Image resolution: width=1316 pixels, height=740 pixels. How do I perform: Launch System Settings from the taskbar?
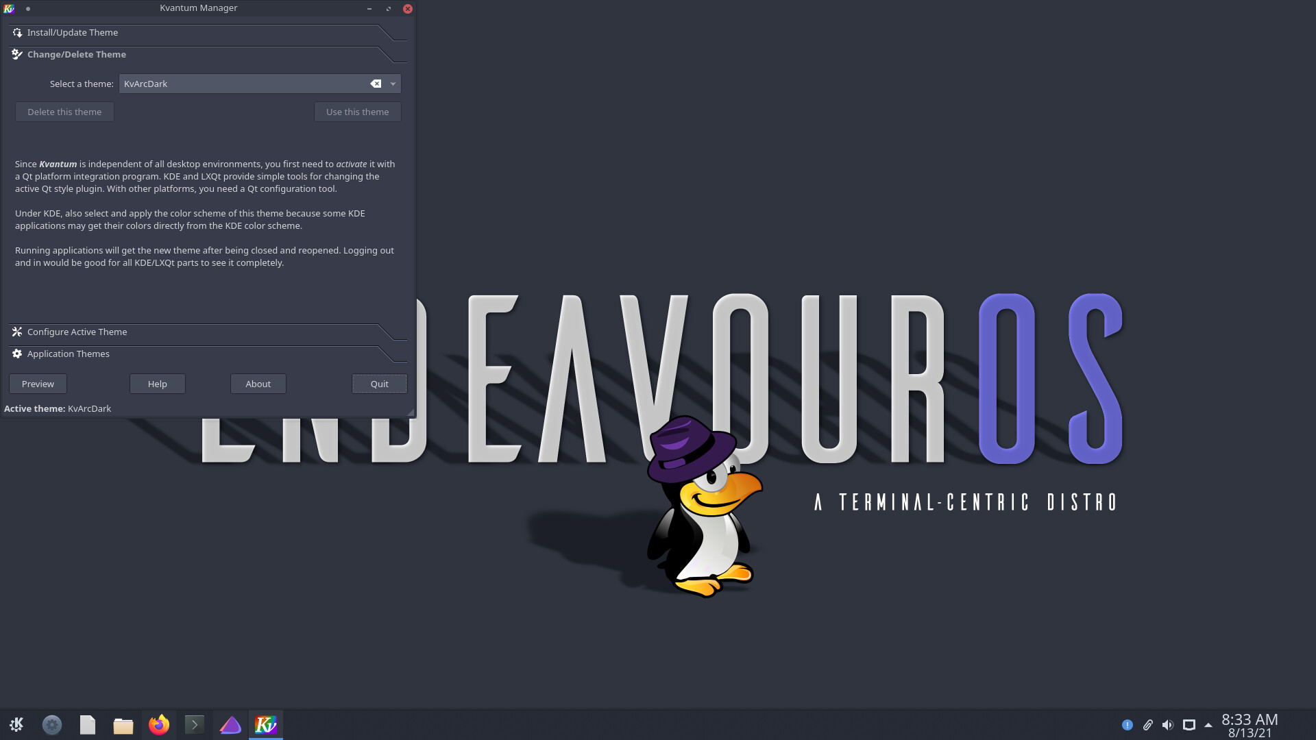click(52, 724)
